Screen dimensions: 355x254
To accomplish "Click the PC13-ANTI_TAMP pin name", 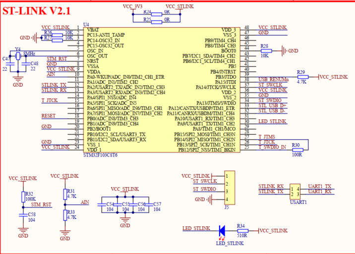I will [x=106, y=35].
